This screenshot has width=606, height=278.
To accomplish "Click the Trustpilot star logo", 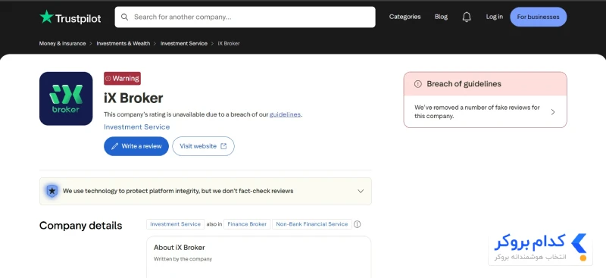I will [46, 17].
